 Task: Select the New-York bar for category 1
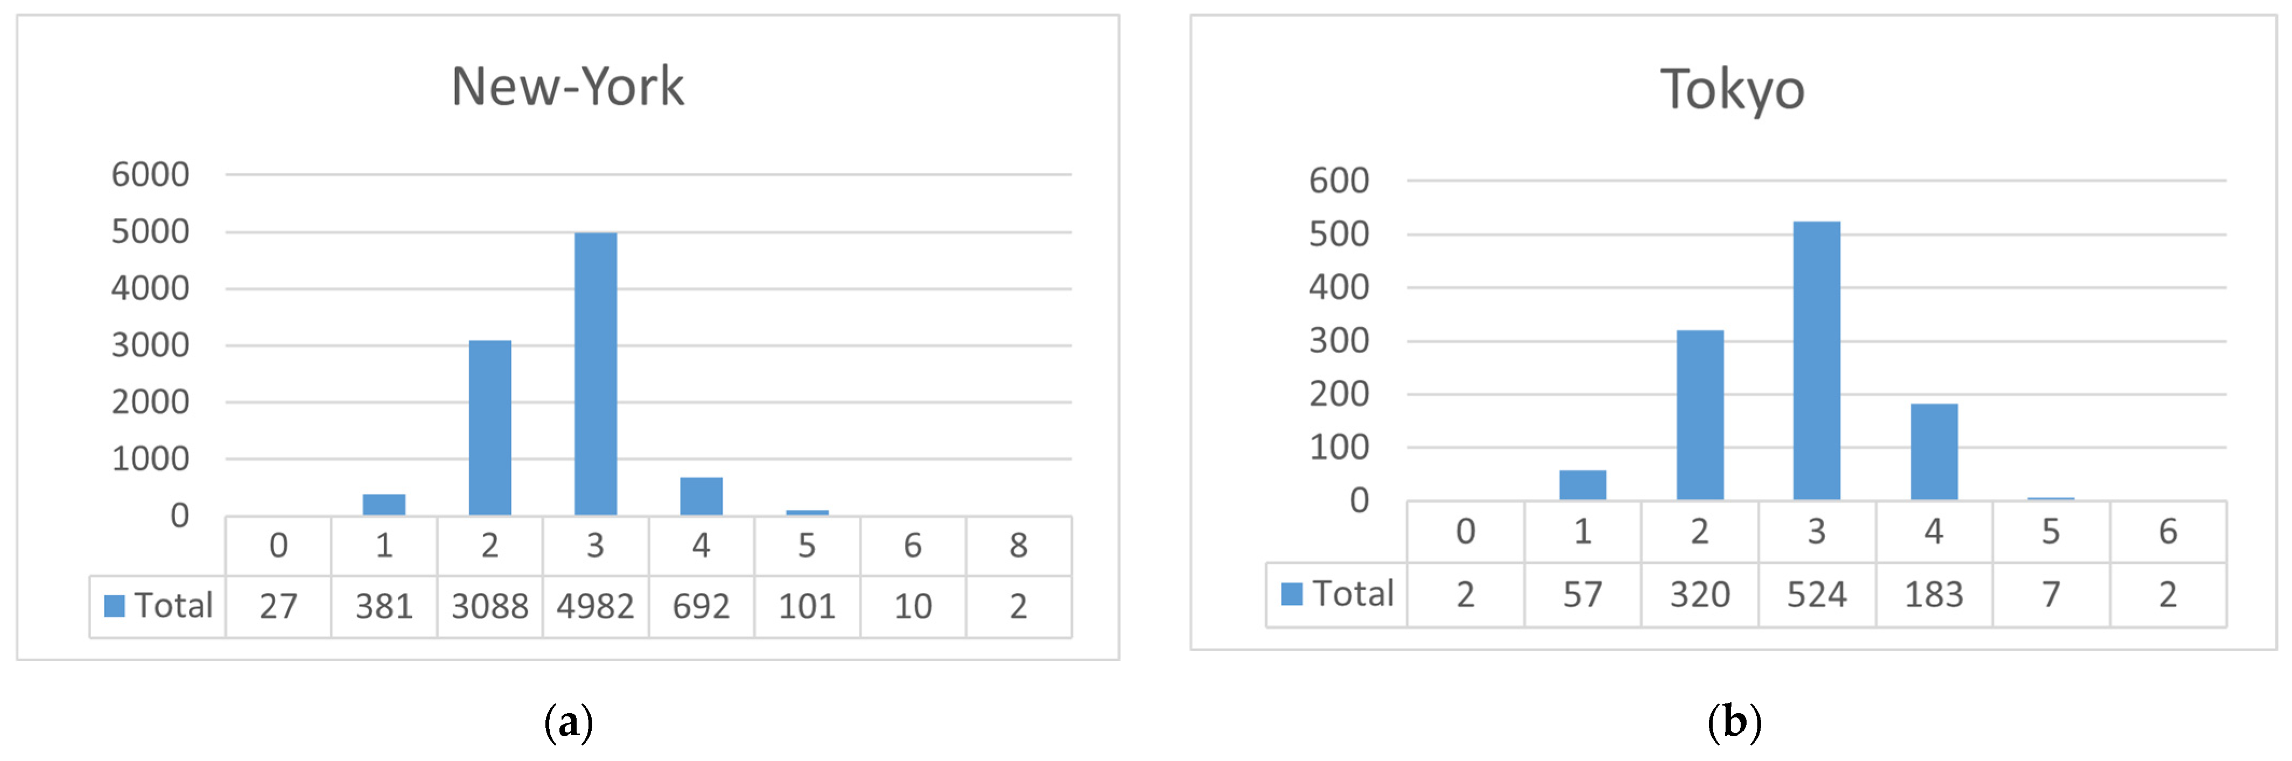click(x=383, y=505)
